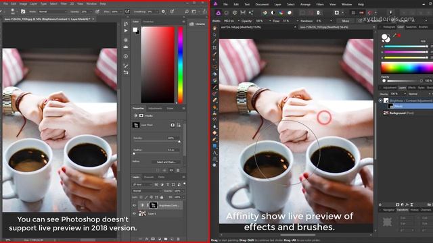433x243 pixels.
Task: Open Affinity's Arrange menu
Action: pyautogui.click(x=306, y=5)
